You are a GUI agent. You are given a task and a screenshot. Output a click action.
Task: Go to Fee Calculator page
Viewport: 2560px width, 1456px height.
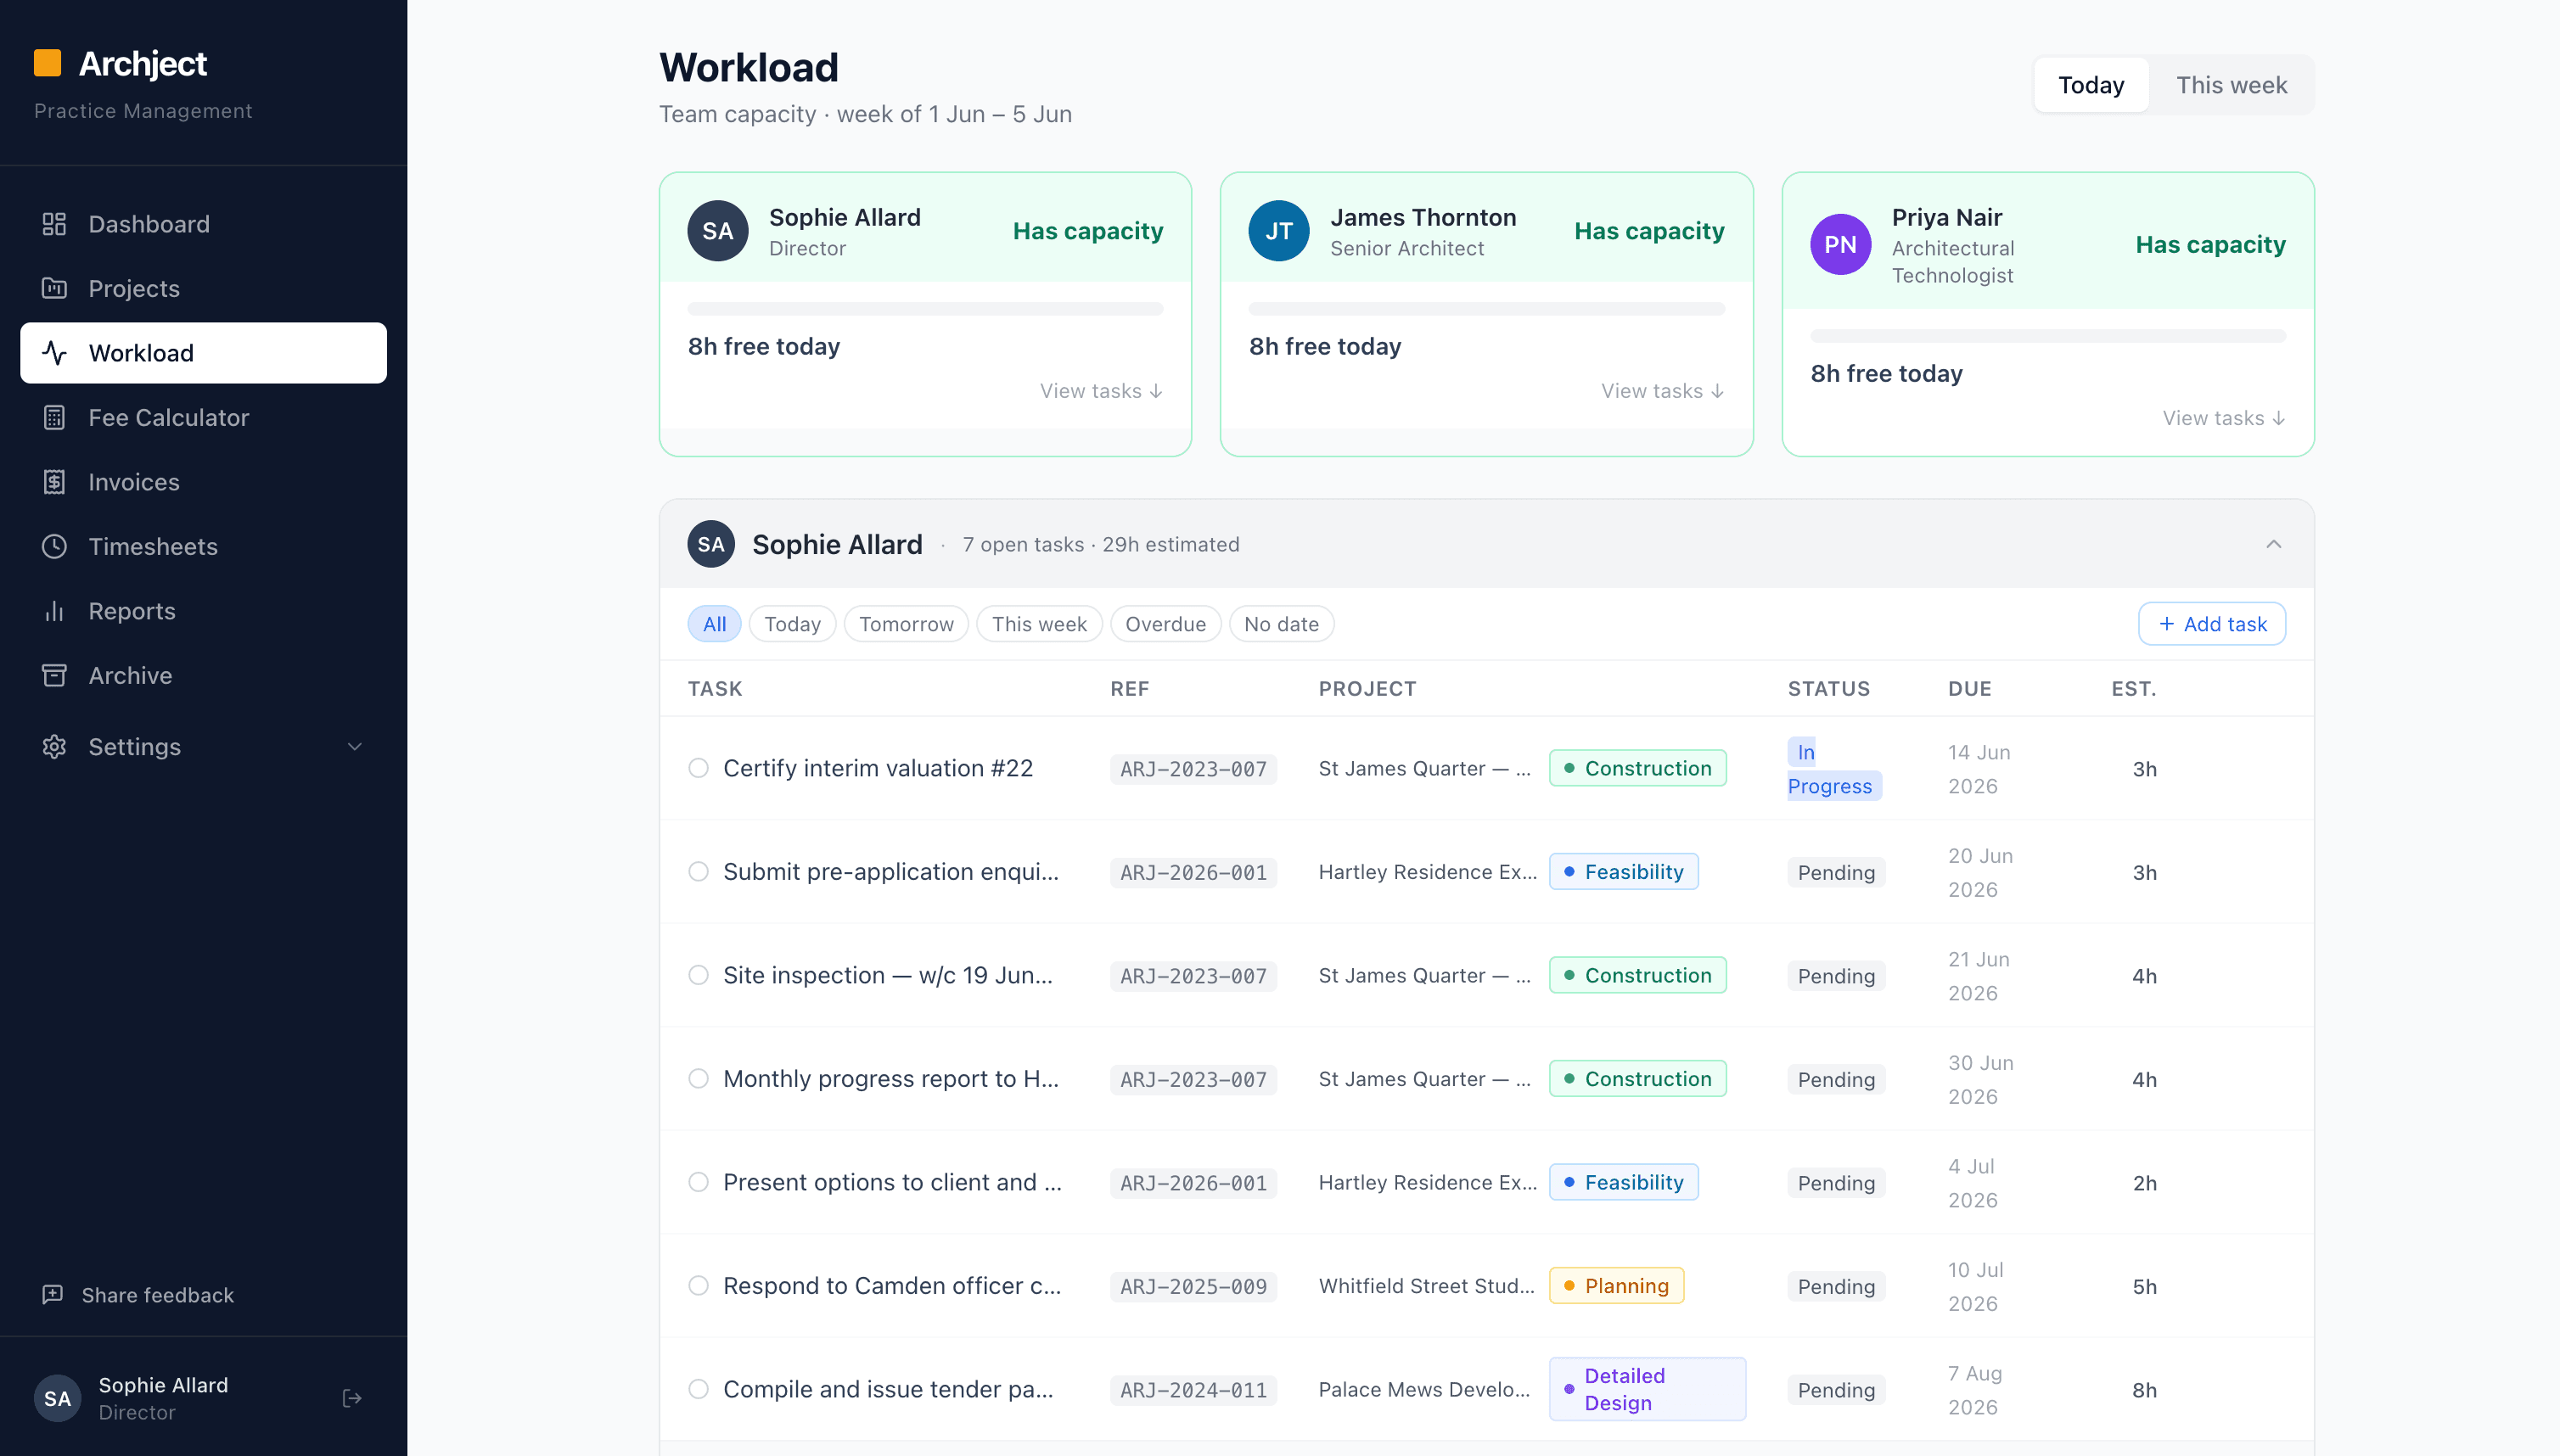tap(203, 417)
